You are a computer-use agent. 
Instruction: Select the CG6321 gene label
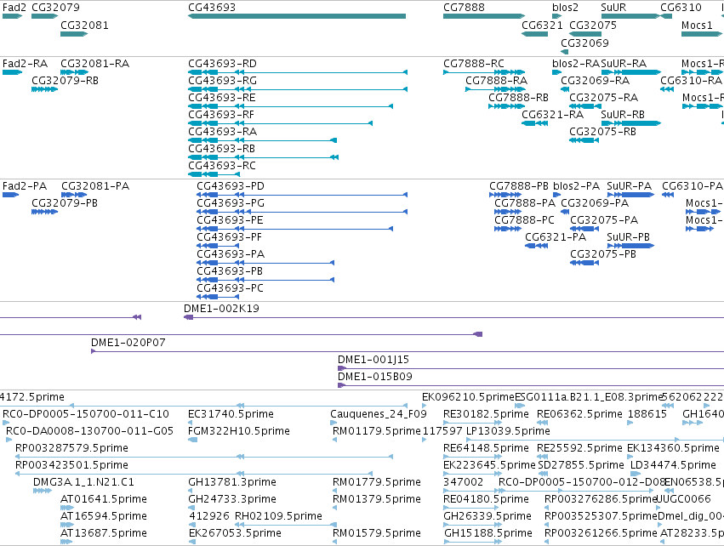(542, 25)
